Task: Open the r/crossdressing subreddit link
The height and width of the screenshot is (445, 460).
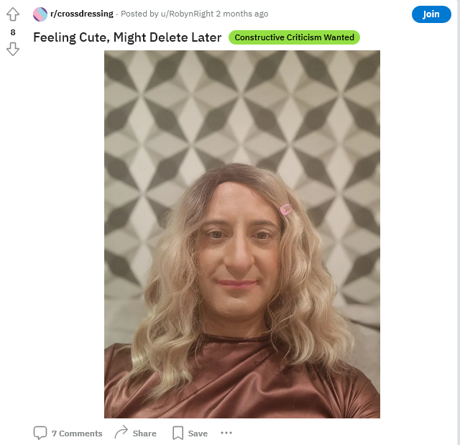Action: click(82, 14)
